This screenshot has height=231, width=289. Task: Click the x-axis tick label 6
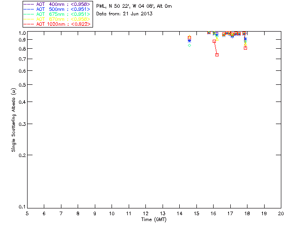point(44,213)
